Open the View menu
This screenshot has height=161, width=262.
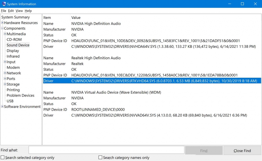(x=19, y=11)
